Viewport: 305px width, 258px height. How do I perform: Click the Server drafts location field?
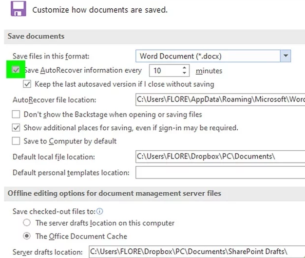point(197,252)
